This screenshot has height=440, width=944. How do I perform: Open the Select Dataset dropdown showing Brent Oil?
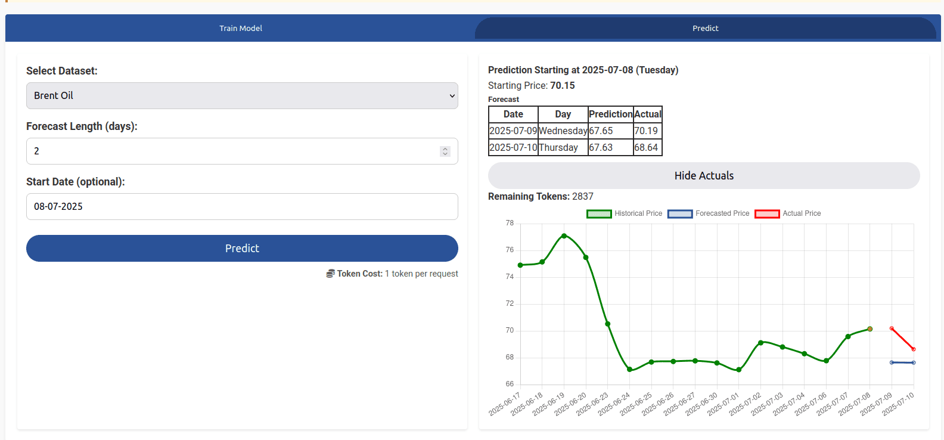(x=242, y=95)
